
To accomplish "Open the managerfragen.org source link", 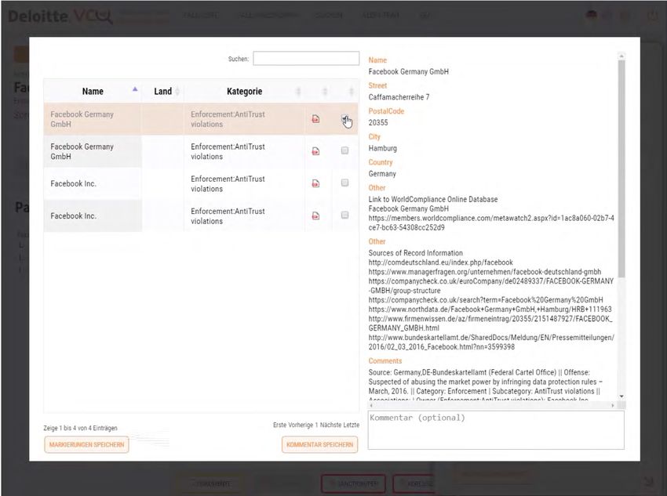I will tap(485, 272).
